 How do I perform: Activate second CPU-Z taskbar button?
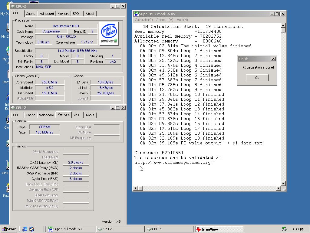(170, 229)
